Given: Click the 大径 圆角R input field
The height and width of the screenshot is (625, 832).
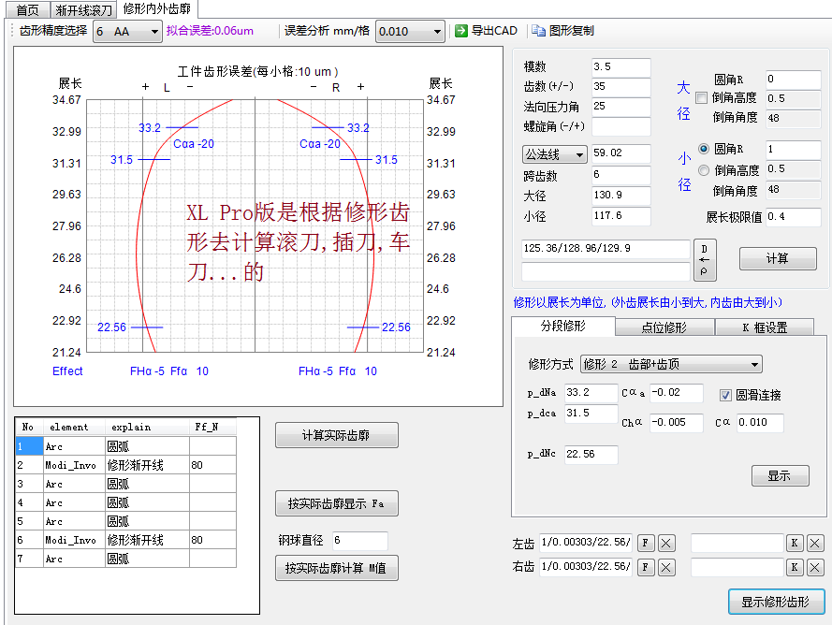Looking at the screenshot, I should pos(793,80).
